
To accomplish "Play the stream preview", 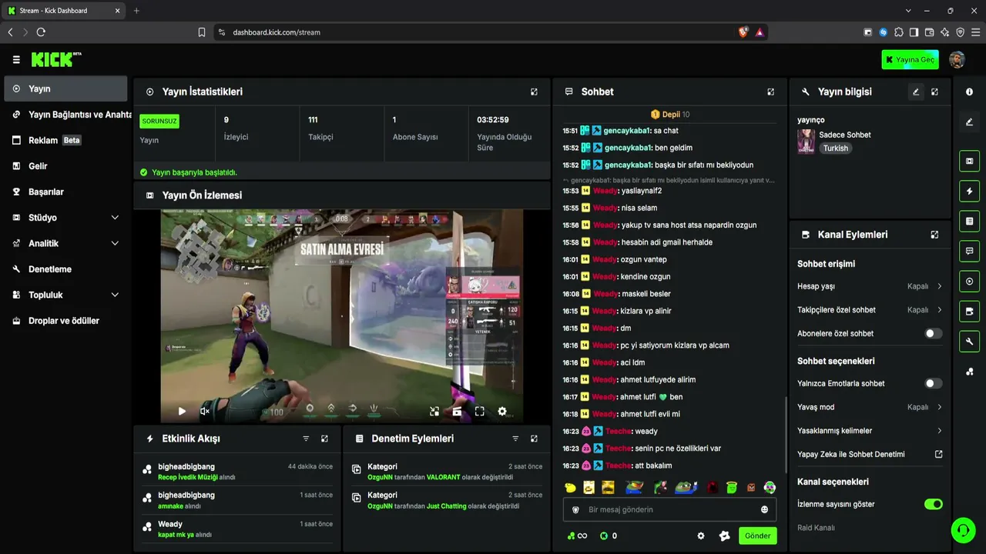I will pyautogui.click(x=182, y=412).
